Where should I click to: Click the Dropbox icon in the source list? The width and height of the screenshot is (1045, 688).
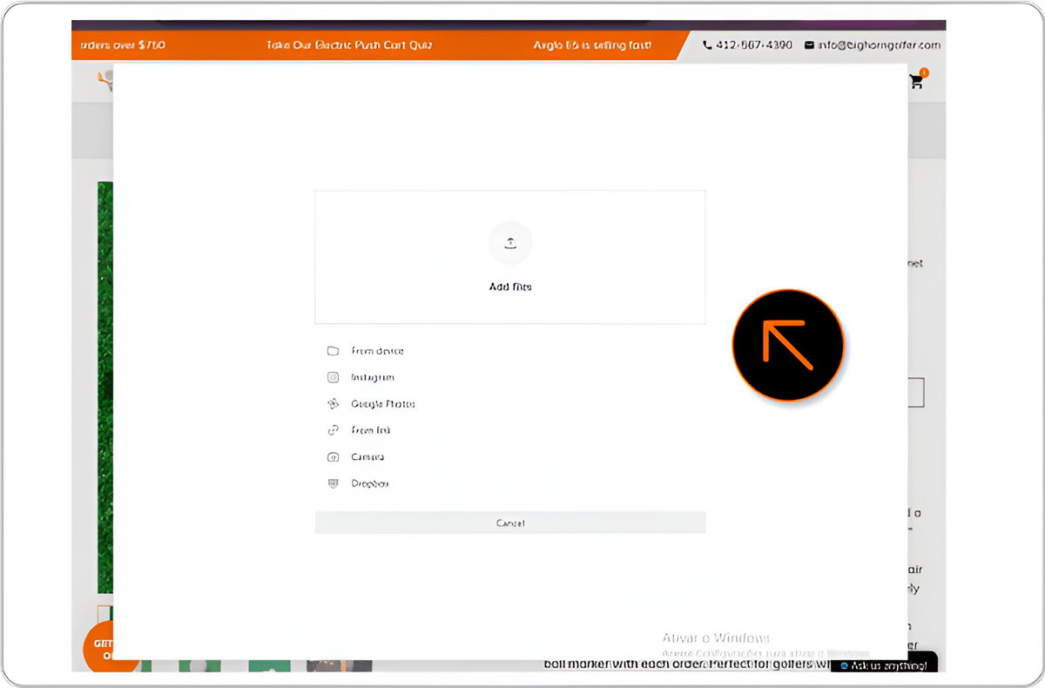333,483
